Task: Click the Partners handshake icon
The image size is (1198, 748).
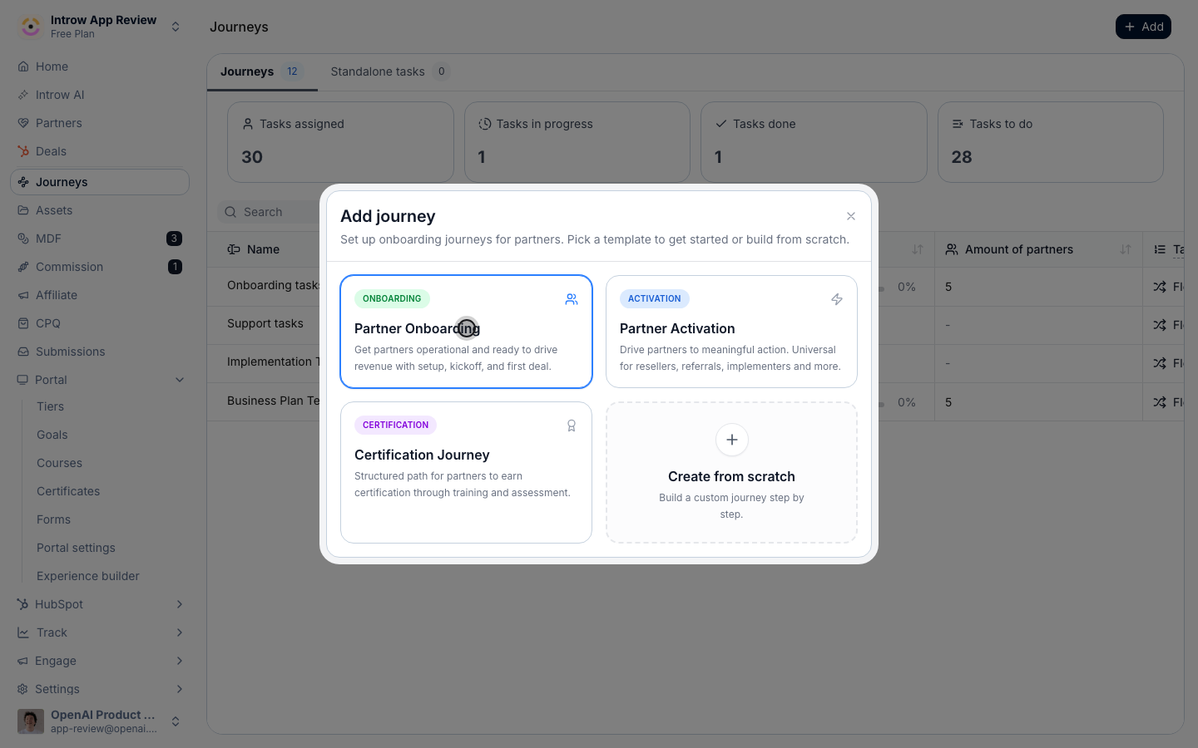Action: pyautogui.click(x=23, y=123)
